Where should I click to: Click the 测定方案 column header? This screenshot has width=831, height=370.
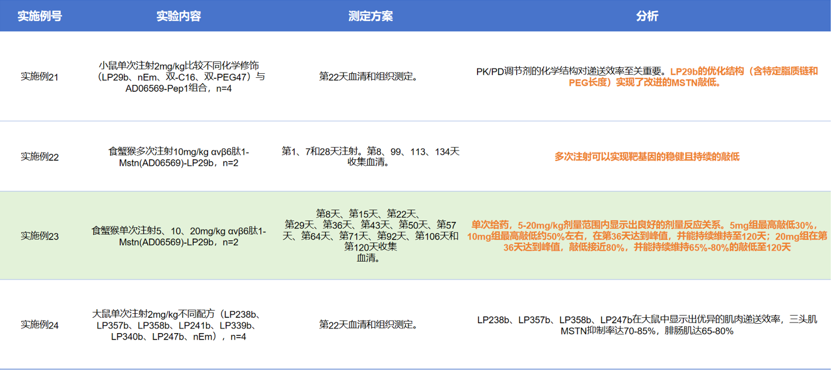tap(370, 16)
